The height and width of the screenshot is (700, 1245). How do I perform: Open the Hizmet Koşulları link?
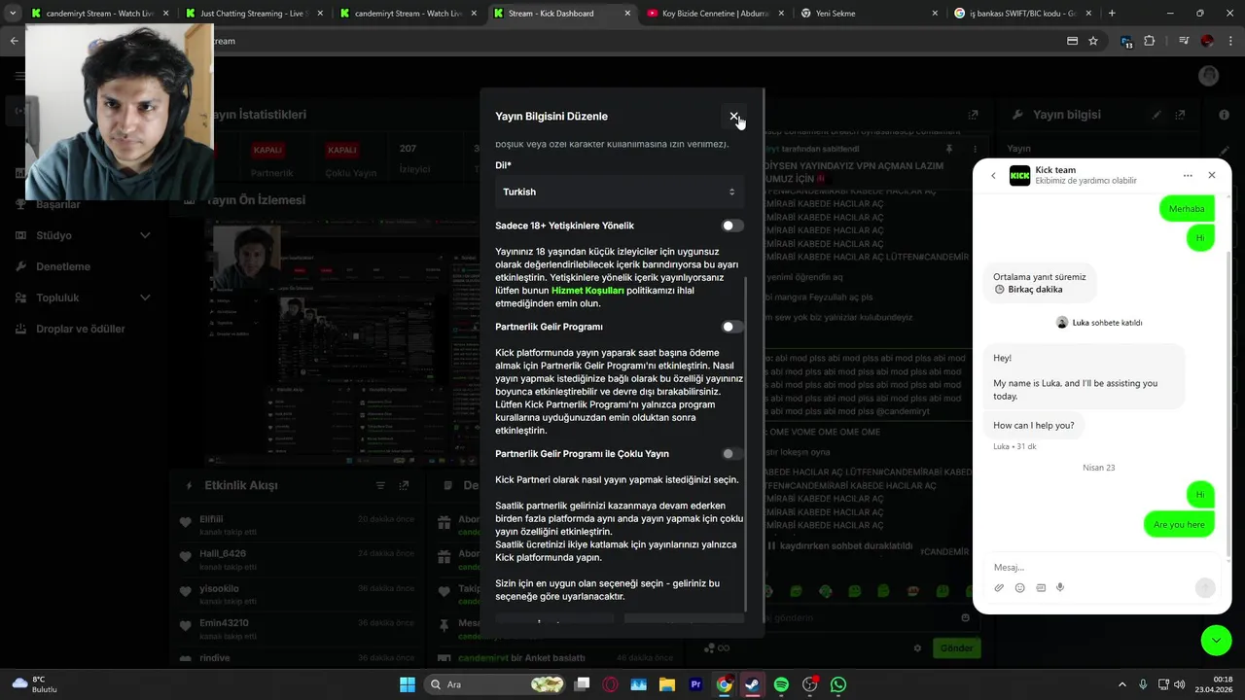coord(587,290)
